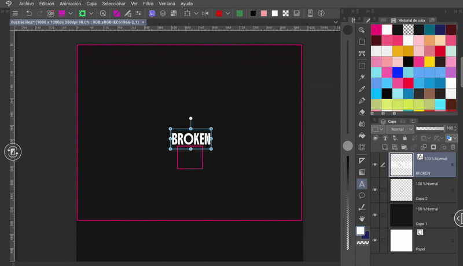
Task: Hide the Papel layer
Action: coord(374,240)
